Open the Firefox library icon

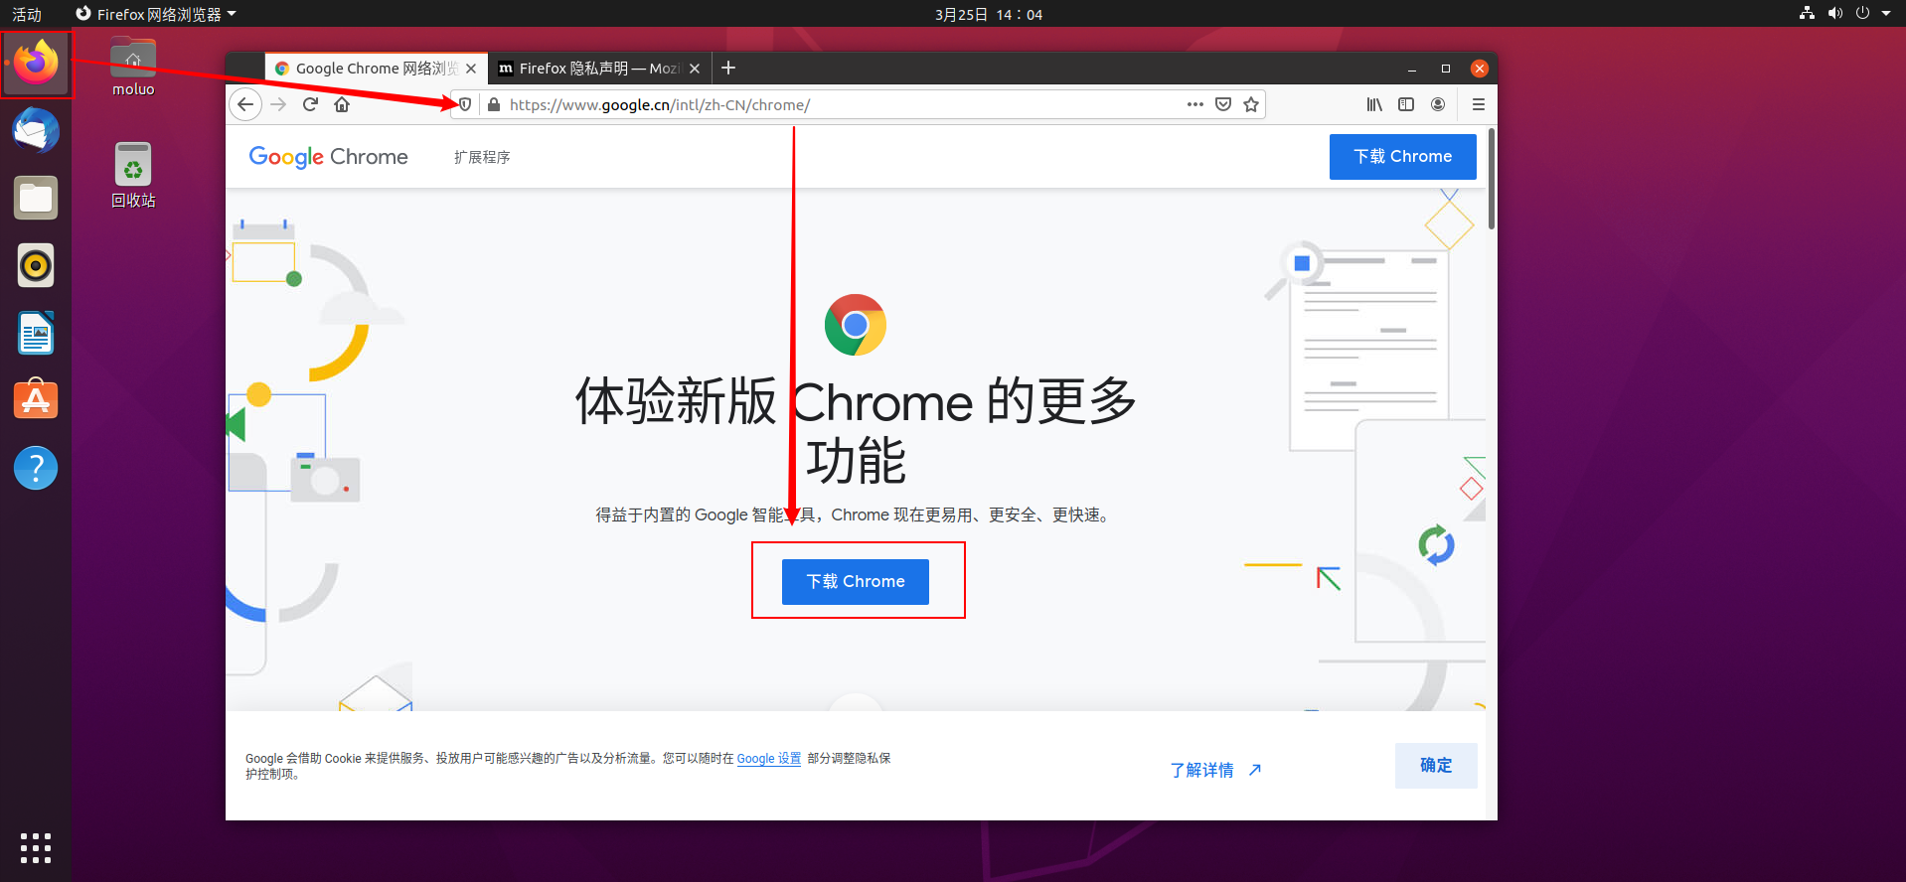pos(1374,104)
